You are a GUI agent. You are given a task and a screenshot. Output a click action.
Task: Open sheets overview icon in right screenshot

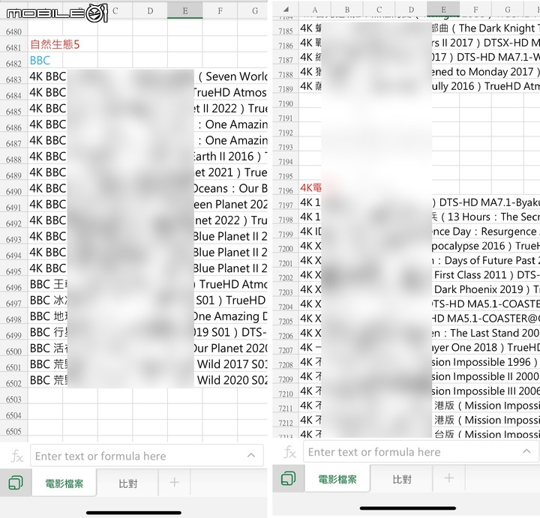click(x=288, y=478)
